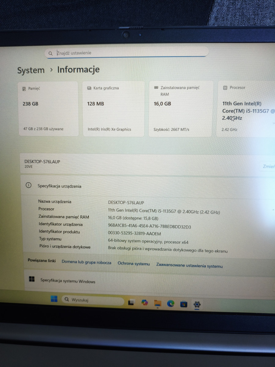Launch Copilot from the taskbar

click(145, 302)
